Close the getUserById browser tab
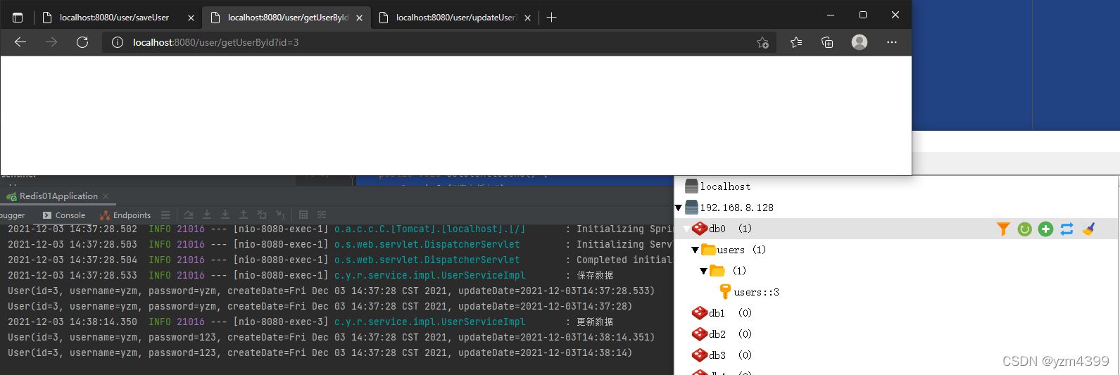The height and width of the screenshot is (375, 1120). (x=359, y=18)
